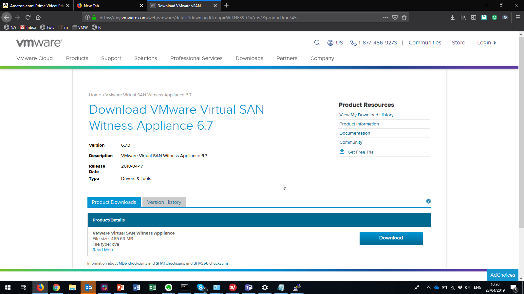Open the VMW bookmarks folder
This screenshot has width=524, height=294.
point(80,27)
